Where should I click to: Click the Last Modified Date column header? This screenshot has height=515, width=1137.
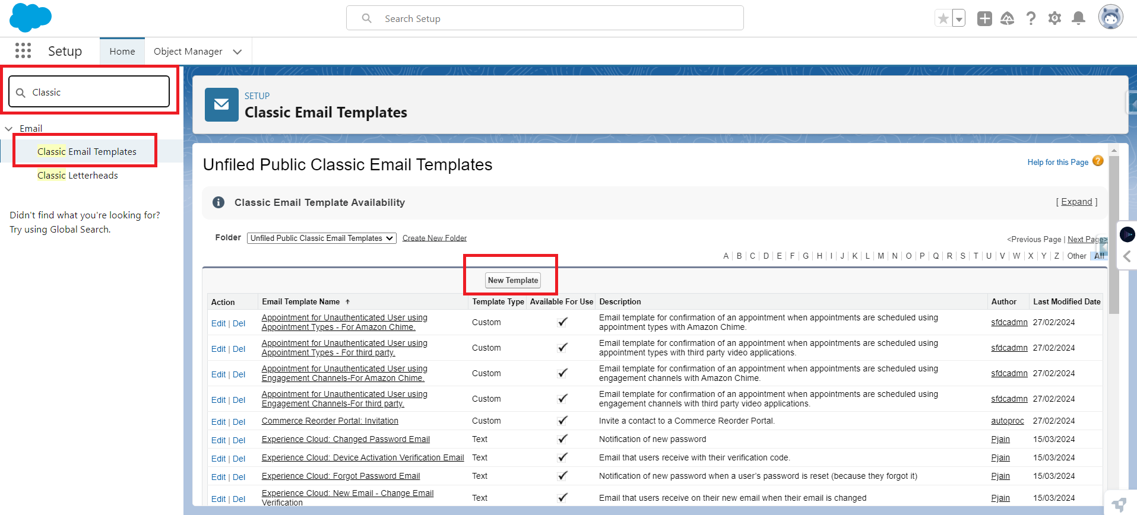click(x=1066, y=301)
